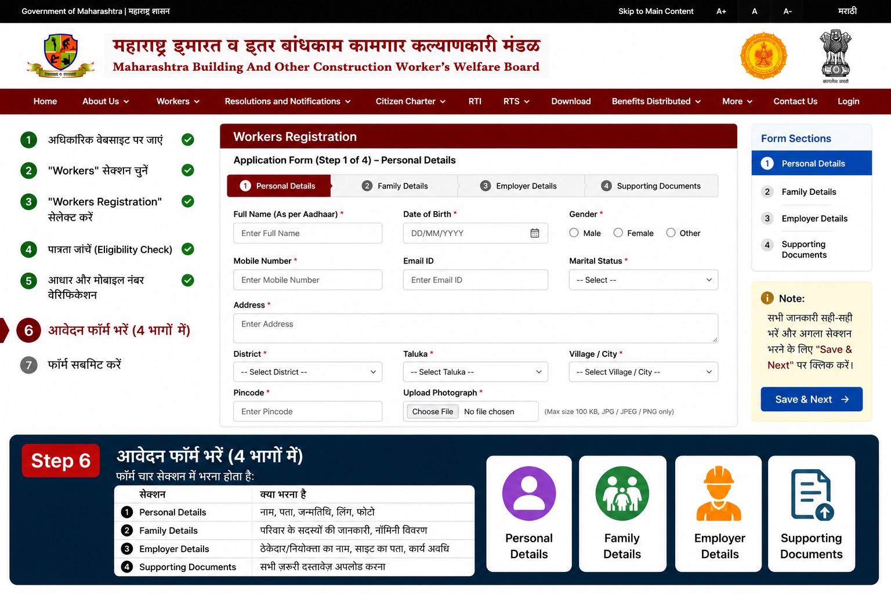This screenshot has height=594, width=891.
Task: Switch to the Supporting Documents step tab
Action: 651,186
